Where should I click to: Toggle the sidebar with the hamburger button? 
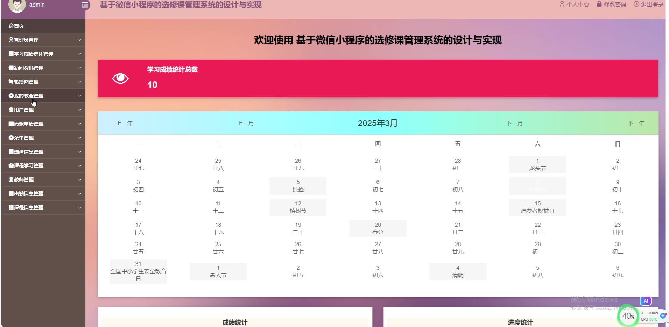85,5
